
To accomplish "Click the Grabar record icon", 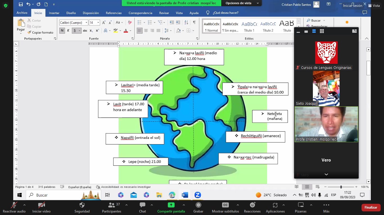I will (198, 205).
